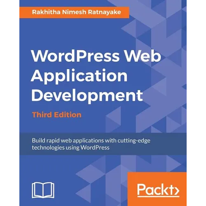
Task: Click the title word 'Development'
Action: [87, 96]
